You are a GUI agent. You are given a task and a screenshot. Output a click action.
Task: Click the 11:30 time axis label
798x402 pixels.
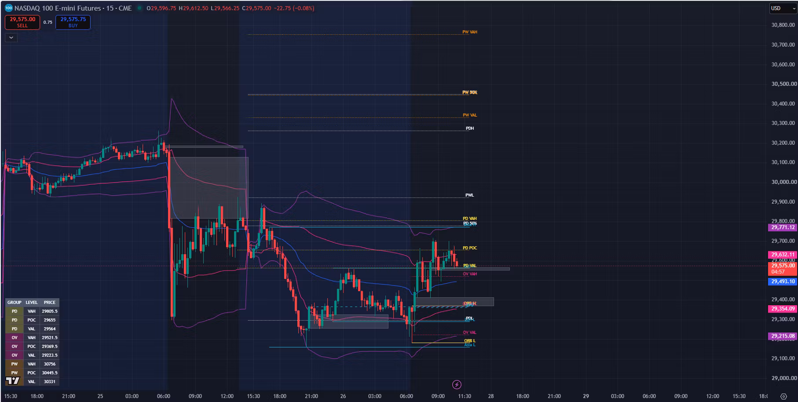coord(465,396)
